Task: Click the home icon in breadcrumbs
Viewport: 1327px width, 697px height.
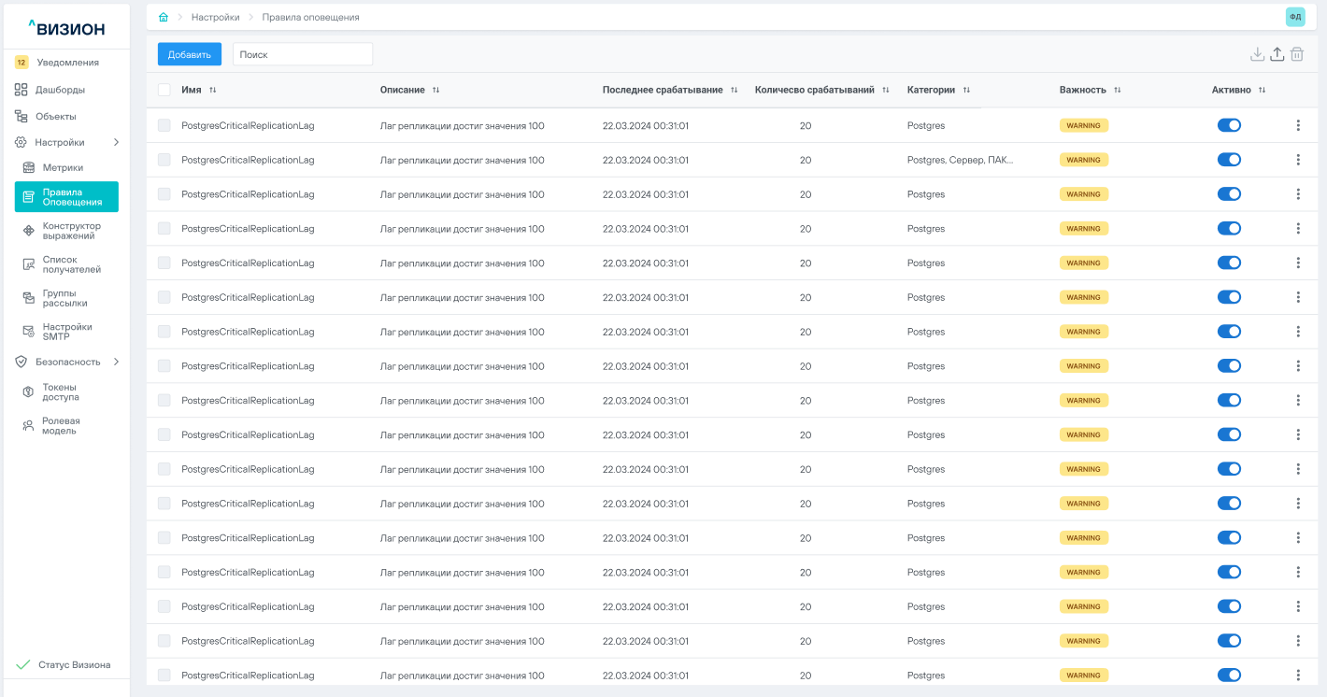Action: [164, 18]
